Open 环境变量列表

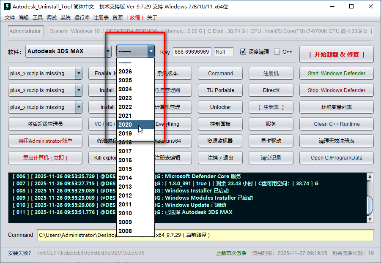(336, 107)
